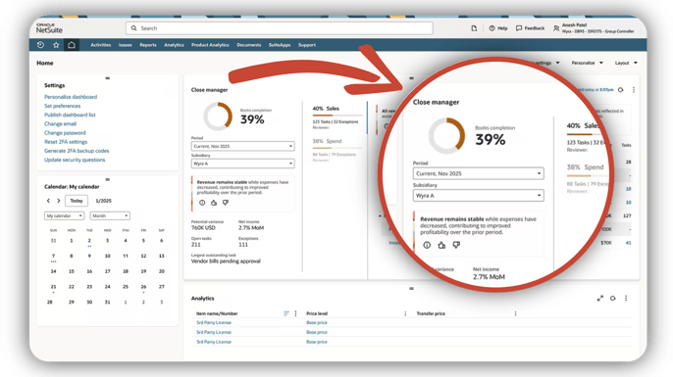
Task: Click the 211 open tasks value
Action: coord(196,245)
